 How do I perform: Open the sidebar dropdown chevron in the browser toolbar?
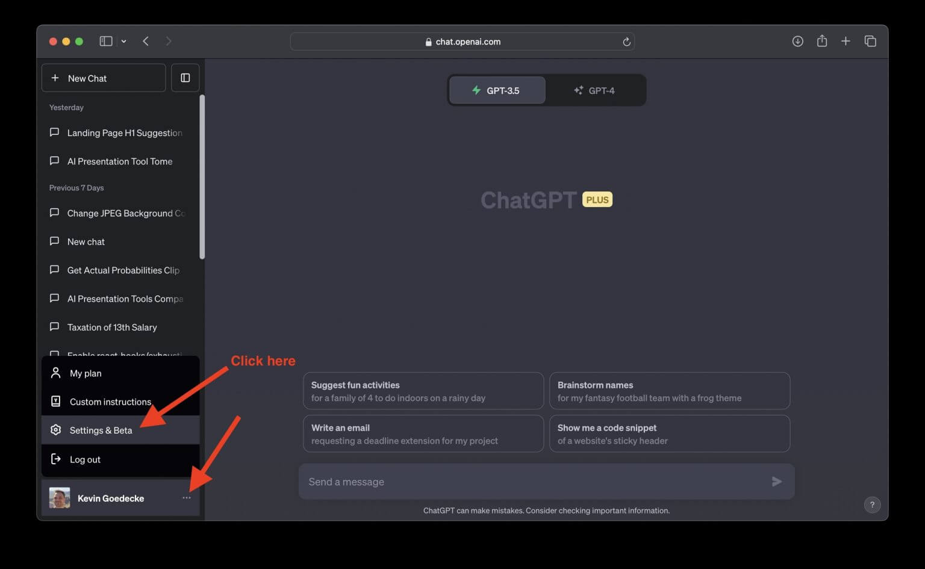pos(124,41)
